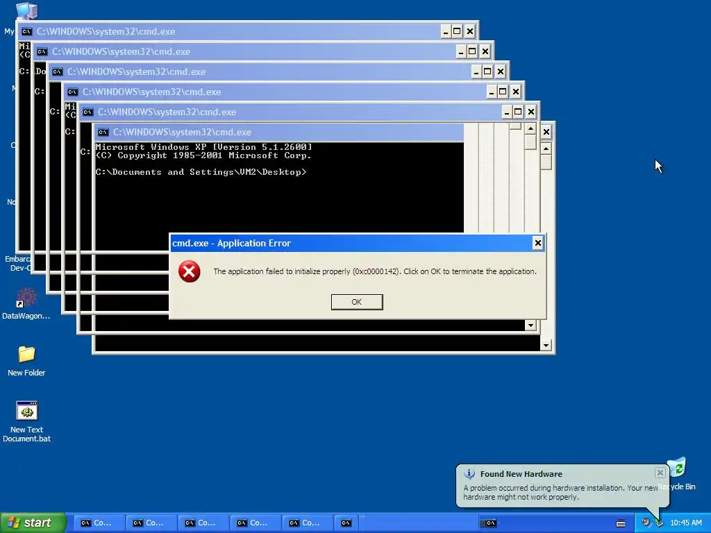Click scroll-down arrow of second-frontmost cmd window
The image size is (711, 533).
coord(530,325)
